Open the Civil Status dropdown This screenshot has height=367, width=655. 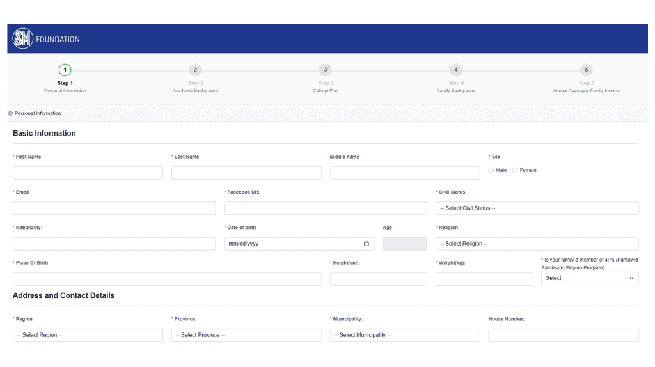(537, 208)
